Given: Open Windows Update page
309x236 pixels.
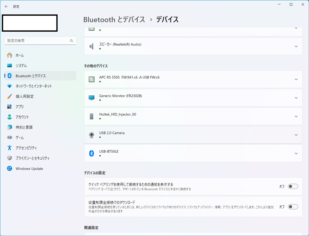Looking at the screenshot, I should click(x=40, y=168).
